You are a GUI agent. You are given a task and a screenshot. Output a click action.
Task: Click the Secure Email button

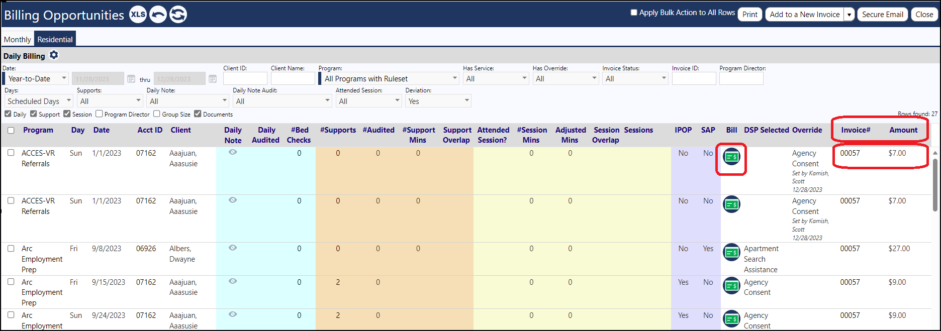pos(883,14)
